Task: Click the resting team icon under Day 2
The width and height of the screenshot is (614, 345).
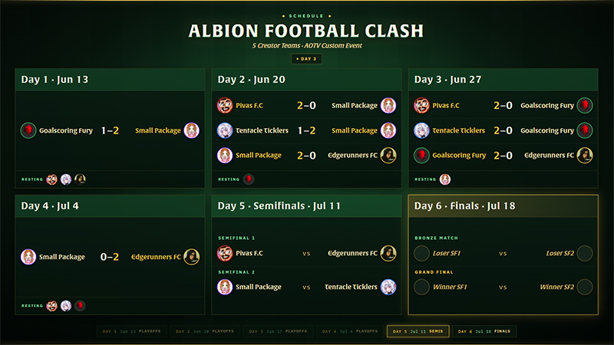Action: (x=249, y=179)
